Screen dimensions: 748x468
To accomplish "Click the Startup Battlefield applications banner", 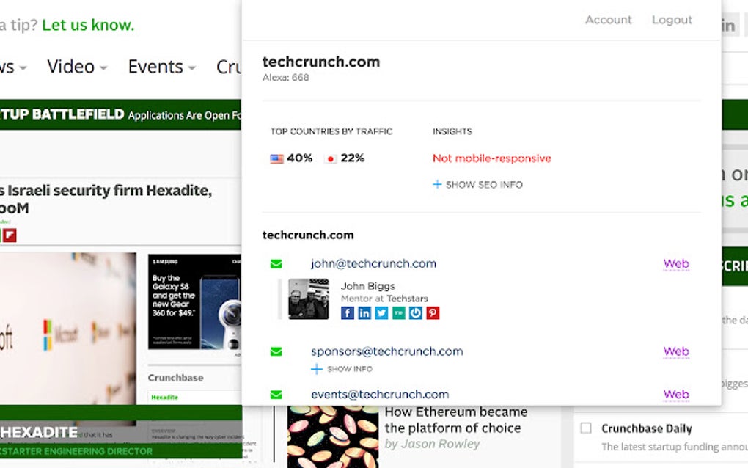I will pyautogui.click(x=120, y=114).
